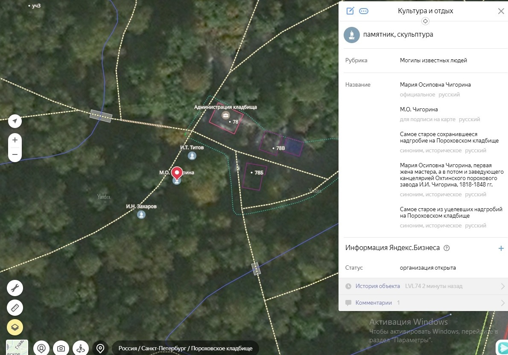Click the user profile round icon
The image size is (508, 355).
(41, 348)
